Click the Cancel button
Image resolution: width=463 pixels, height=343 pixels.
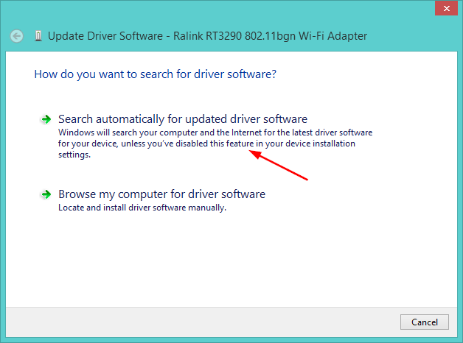pyautogui.click(x=425, y=322)
